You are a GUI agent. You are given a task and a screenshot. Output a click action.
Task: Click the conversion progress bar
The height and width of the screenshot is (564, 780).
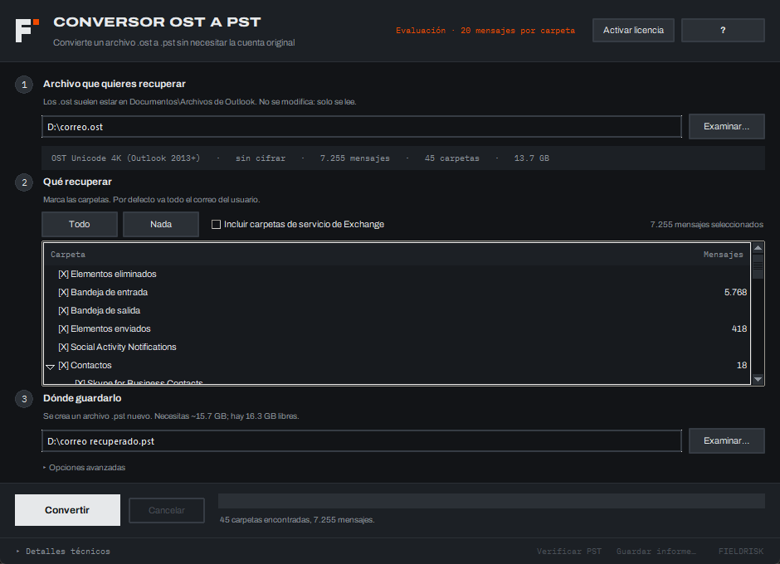point(491,501)
